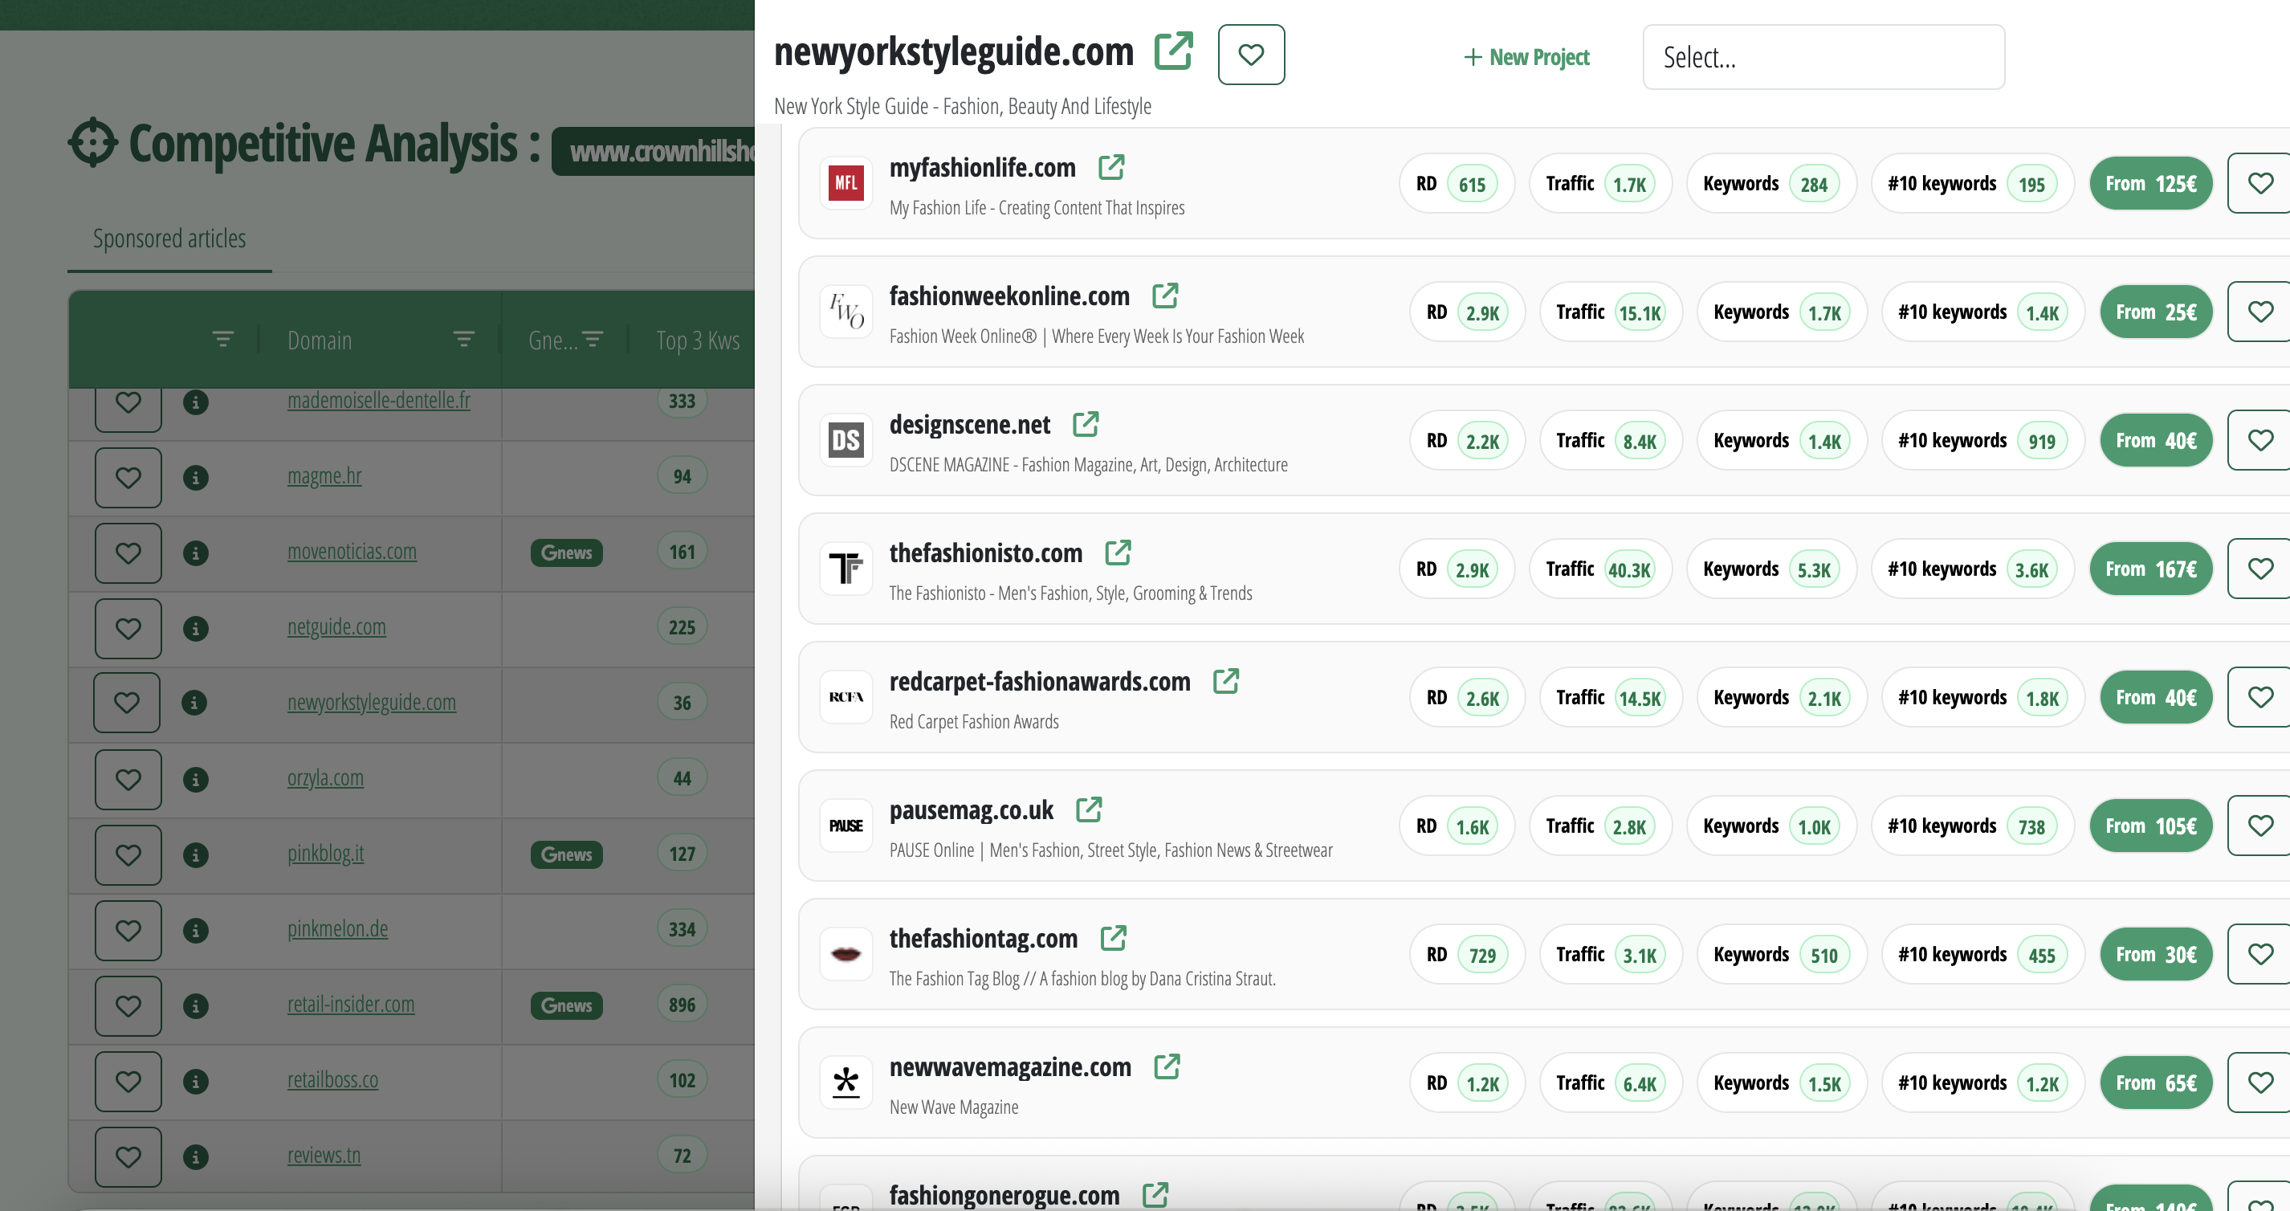This screenshot has height=1211, width=2290.
Task: Click the MFL logo of myfashionlife.com
Action: coord(846,183)
